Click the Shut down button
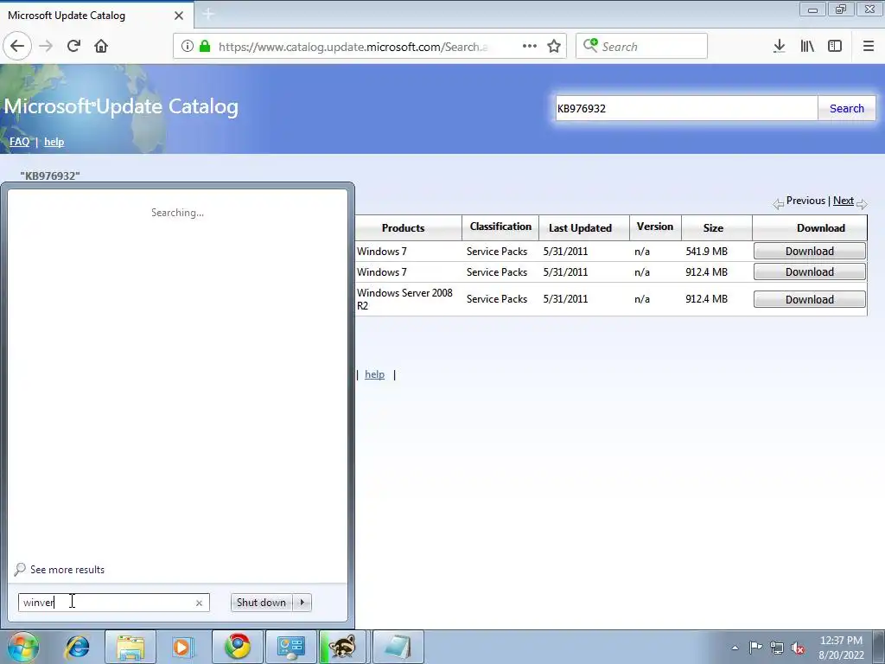This screenshot has height=664, width=885. coord(261,603)
